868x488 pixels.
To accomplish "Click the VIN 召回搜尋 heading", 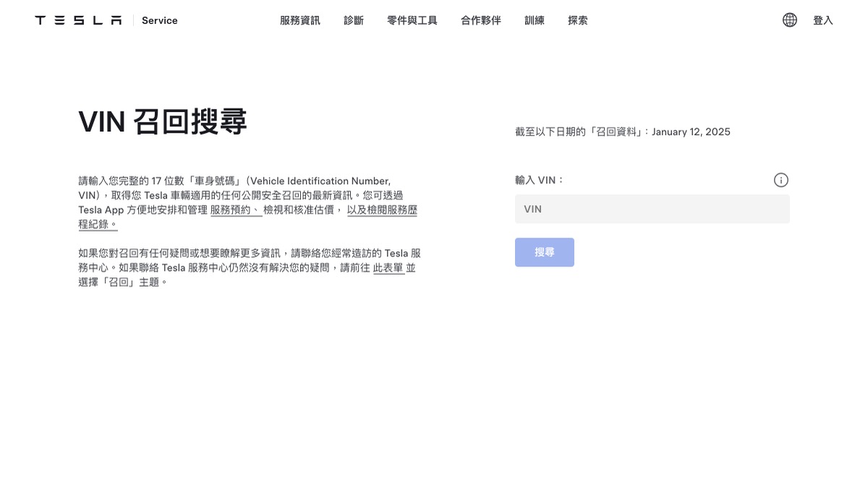I will pyautogui.click(x=163, y=122).
